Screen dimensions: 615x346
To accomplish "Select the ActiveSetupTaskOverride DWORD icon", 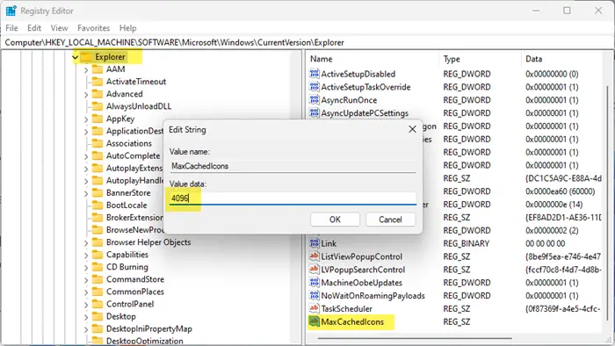I will click(x=315, y=87).
